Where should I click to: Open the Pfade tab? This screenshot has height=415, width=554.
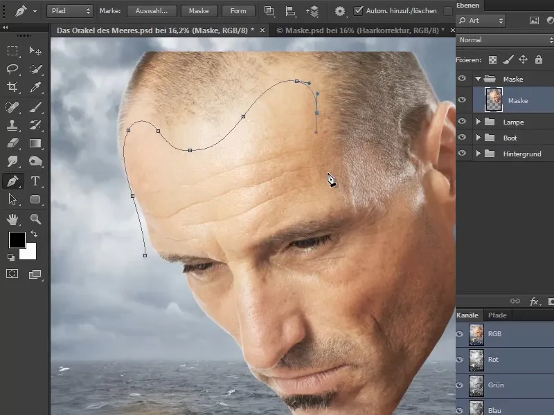[497, 315]
